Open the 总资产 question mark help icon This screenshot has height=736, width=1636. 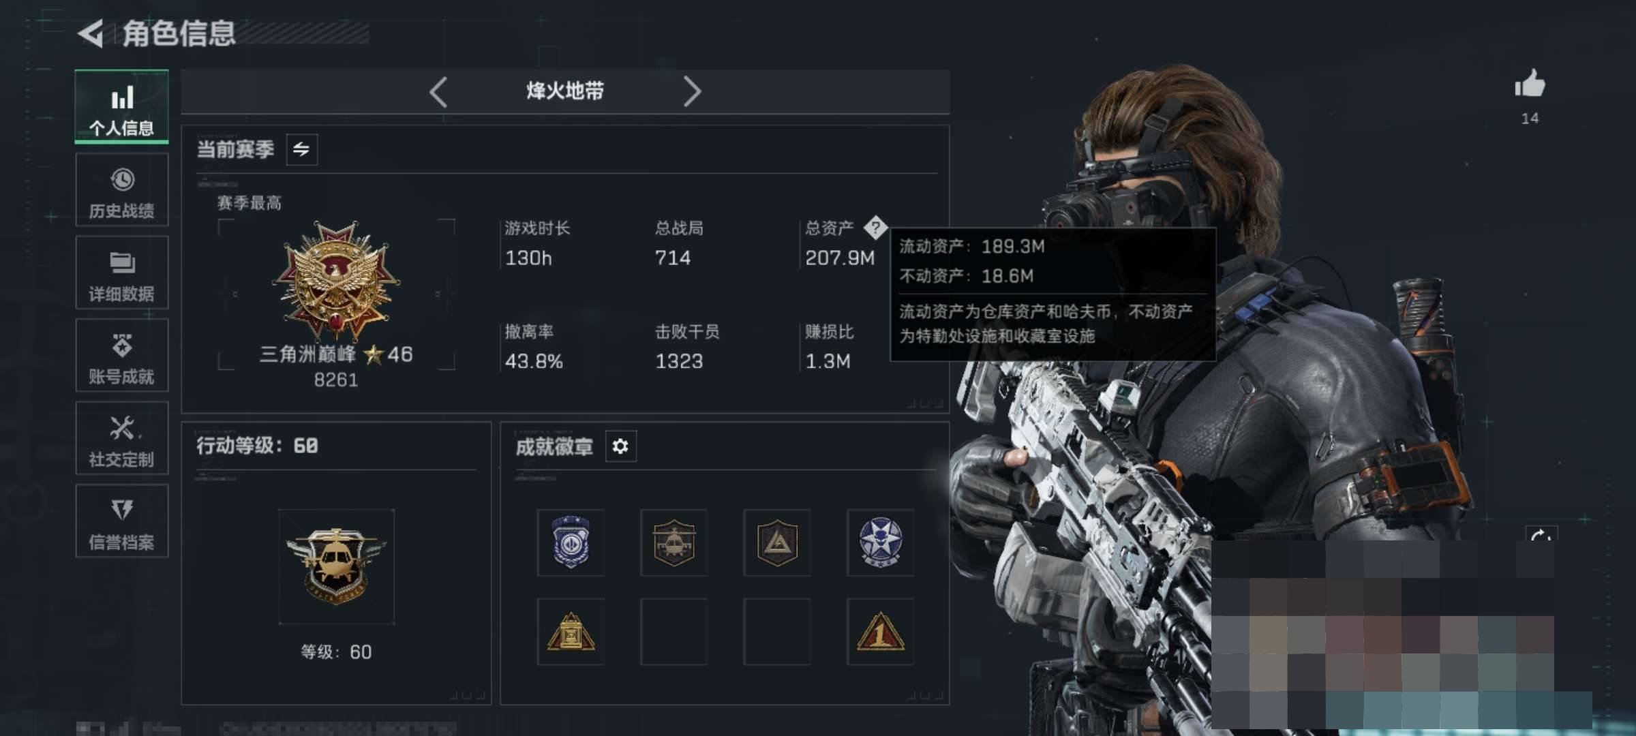point(875,227)
